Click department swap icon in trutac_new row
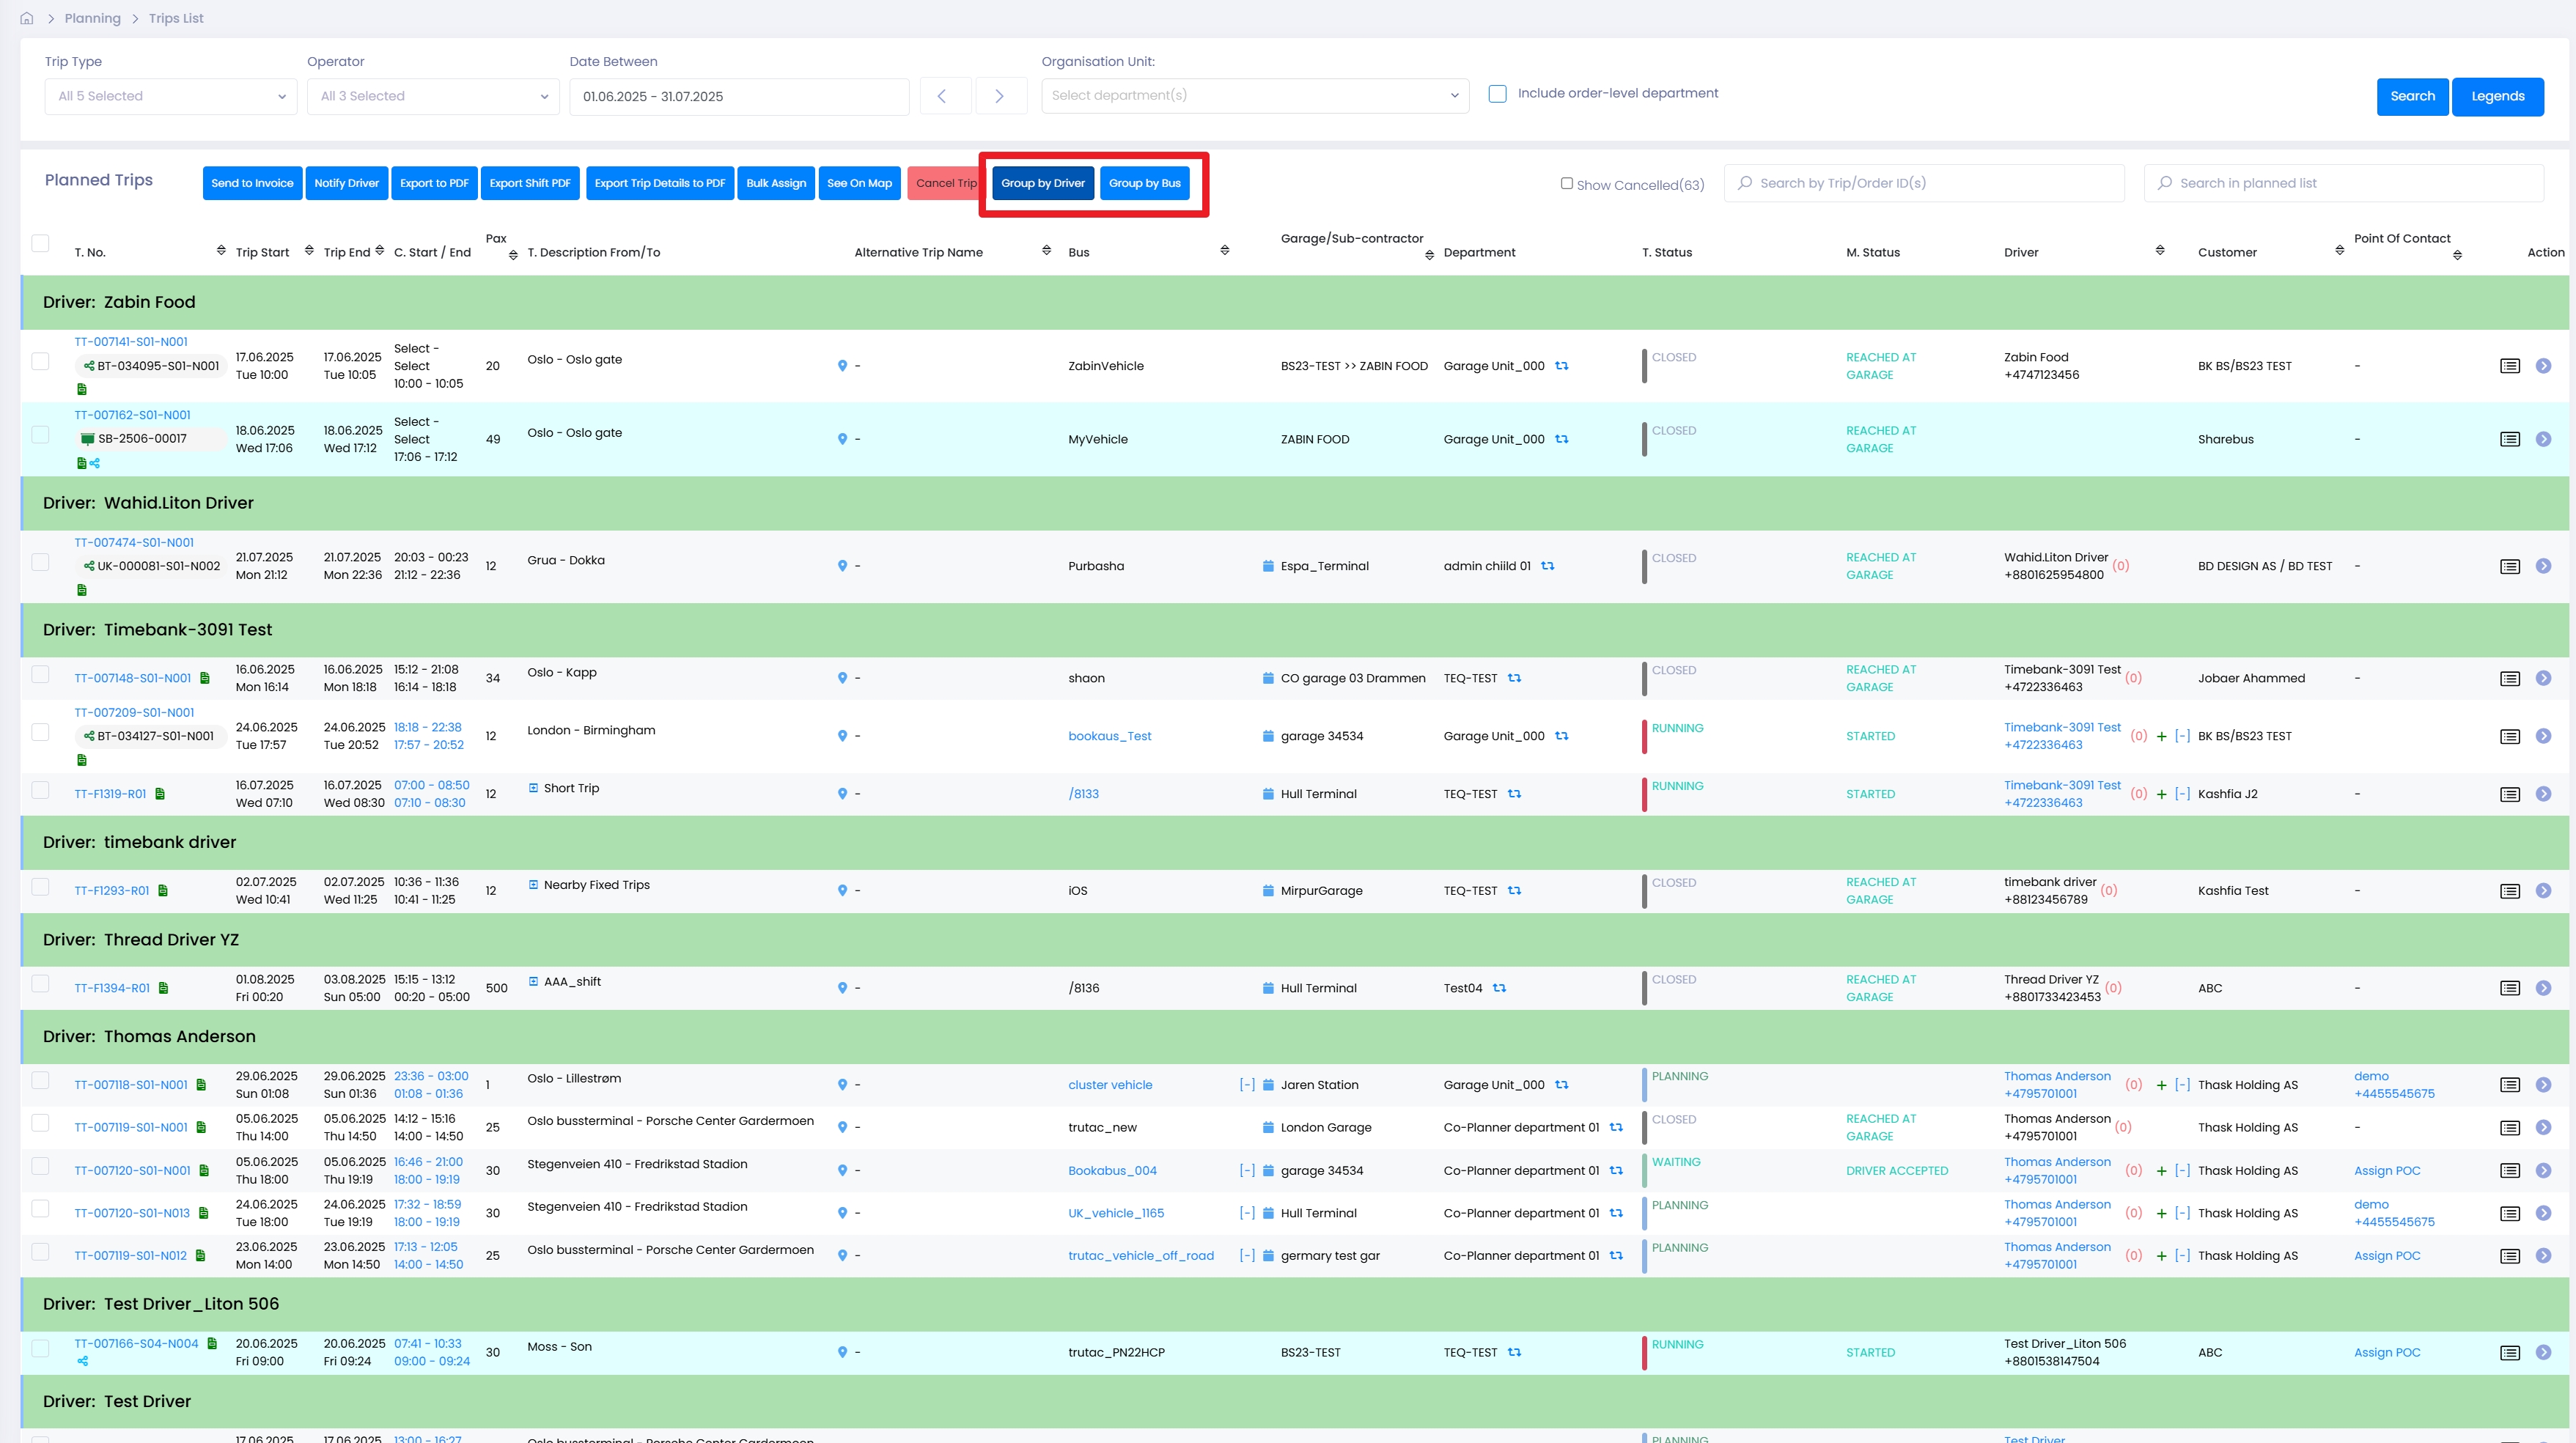The width and height of the screenshot is (2576, 1443). click(1616, 1128)
